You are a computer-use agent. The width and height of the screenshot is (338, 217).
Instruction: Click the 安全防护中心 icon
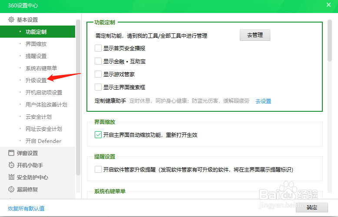coord(11,177)
